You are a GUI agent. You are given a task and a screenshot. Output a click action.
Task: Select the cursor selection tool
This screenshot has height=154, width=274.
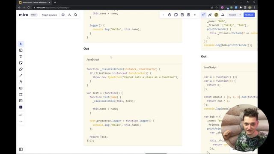[21, 44]
